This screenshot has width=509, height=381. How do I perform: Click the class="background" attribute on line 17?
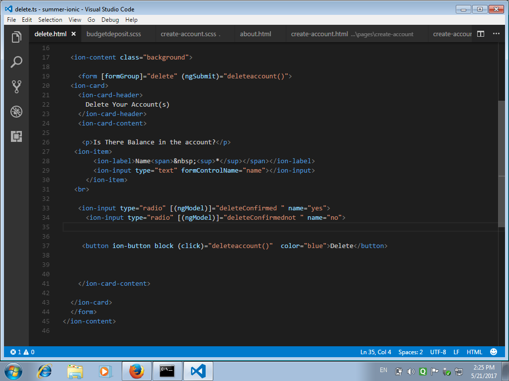pyautogui.click(x=154, y=58)
